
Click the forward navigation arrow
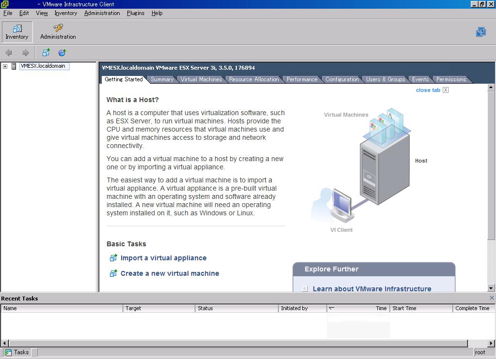pyautogui.click(x=26, y=53)
